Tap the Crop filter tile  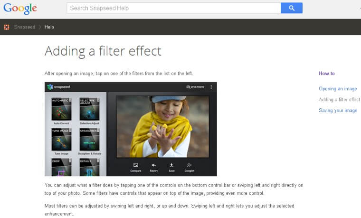click(x=61, y=167)
